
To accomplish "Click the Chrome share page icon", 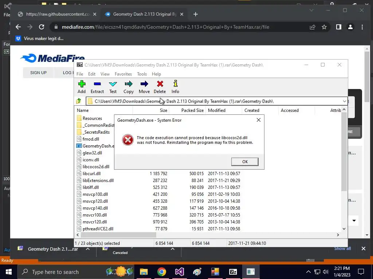I will pyautogui.click(x=312, y=27).
